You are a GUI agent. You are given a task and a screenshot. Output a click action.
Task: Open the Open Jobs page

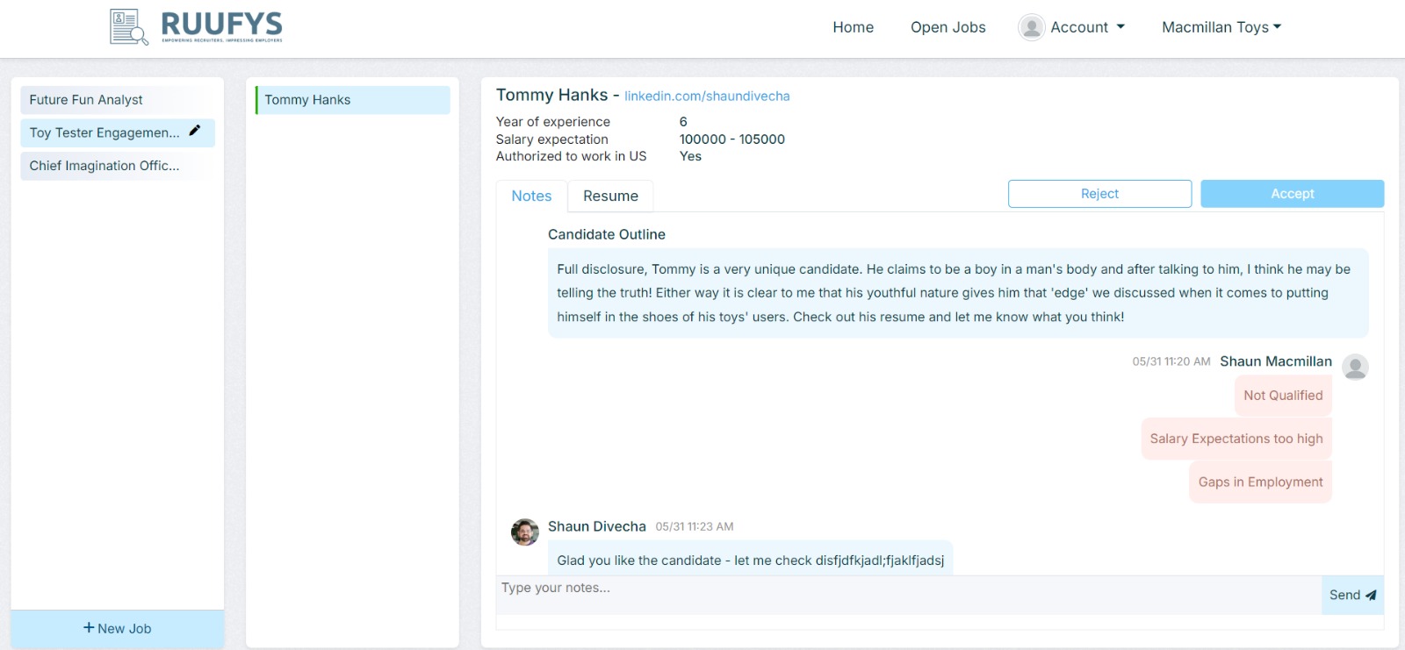coord(948,27)
